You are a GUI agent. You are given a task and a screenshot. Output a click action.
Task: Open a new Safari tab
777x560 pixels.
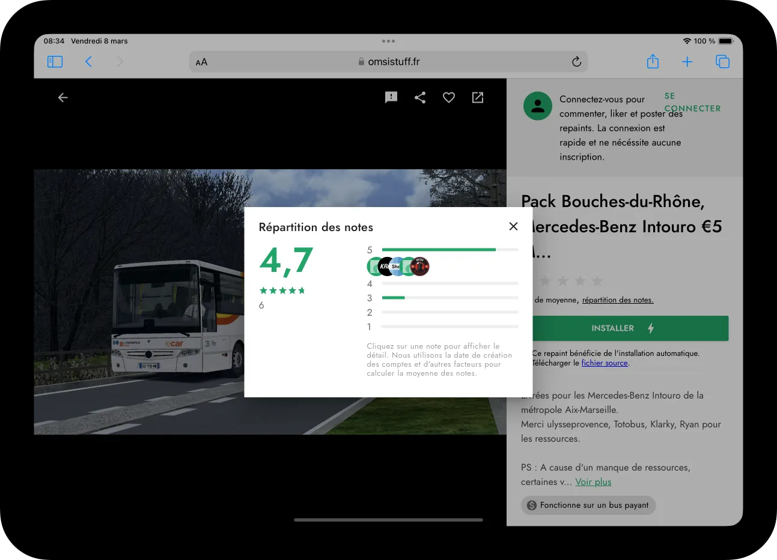(687, 62)
